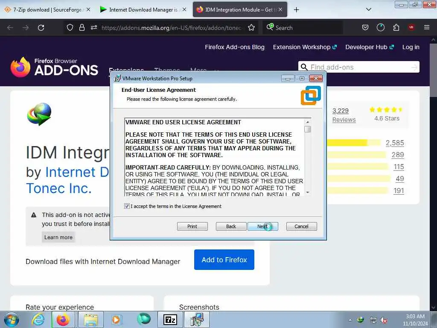Open 7-Zip from the taskbar
437x328 pixels.
pyautogui.click(x=170, y=319)
